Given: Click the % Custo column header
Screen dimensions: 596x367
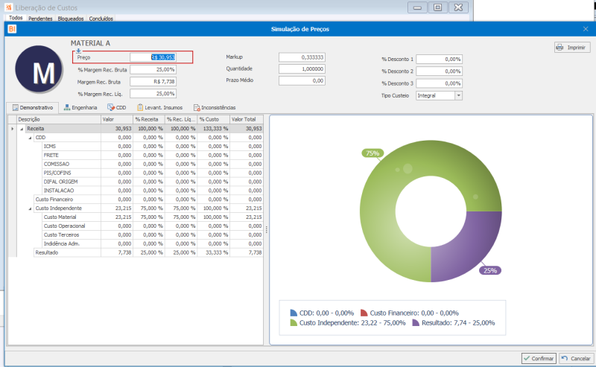Looking at the screenshot, I should tap(213, 119).
